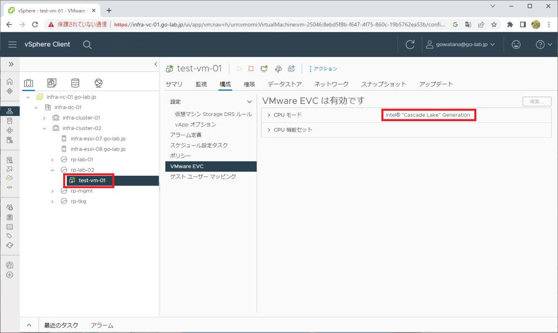Open Global Inventory Lists sidebar icon
The width and height of the screenshot is (558, 333).
10,140
